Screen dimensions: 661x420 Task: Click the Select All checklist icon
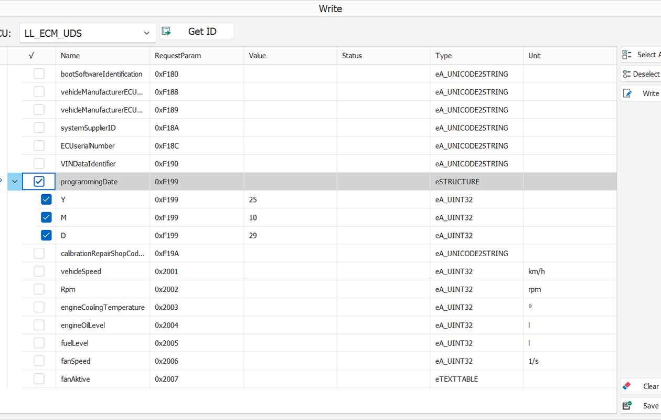tap(627, 55)
